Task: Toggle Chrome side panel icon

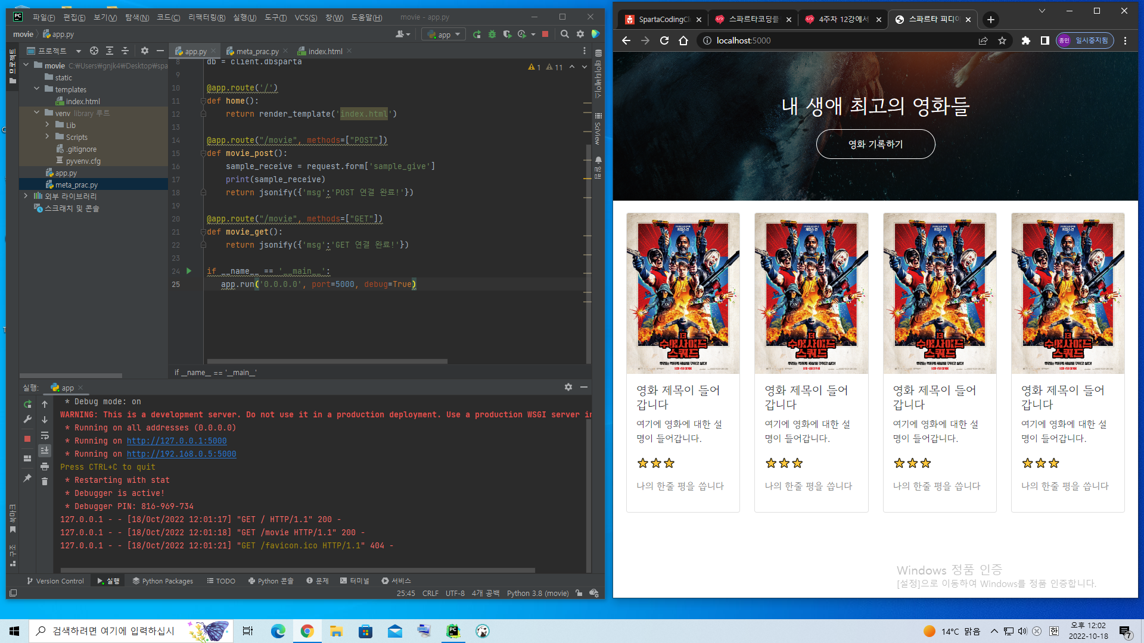Action: (x=1044, y=40)
